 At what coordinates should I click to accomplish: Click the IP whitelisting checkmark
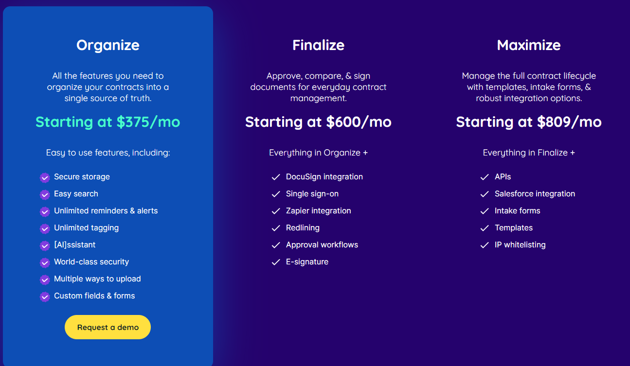485,245
